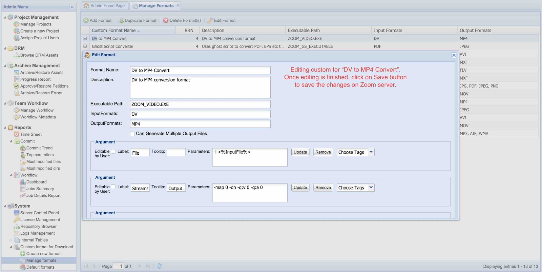Open Create new format in the sidebar
The image size is (542, 272).
(x=43, y=253)
